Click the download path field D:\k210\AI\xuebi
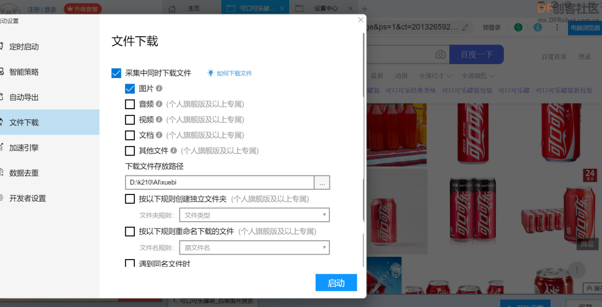 pos(220,183)
